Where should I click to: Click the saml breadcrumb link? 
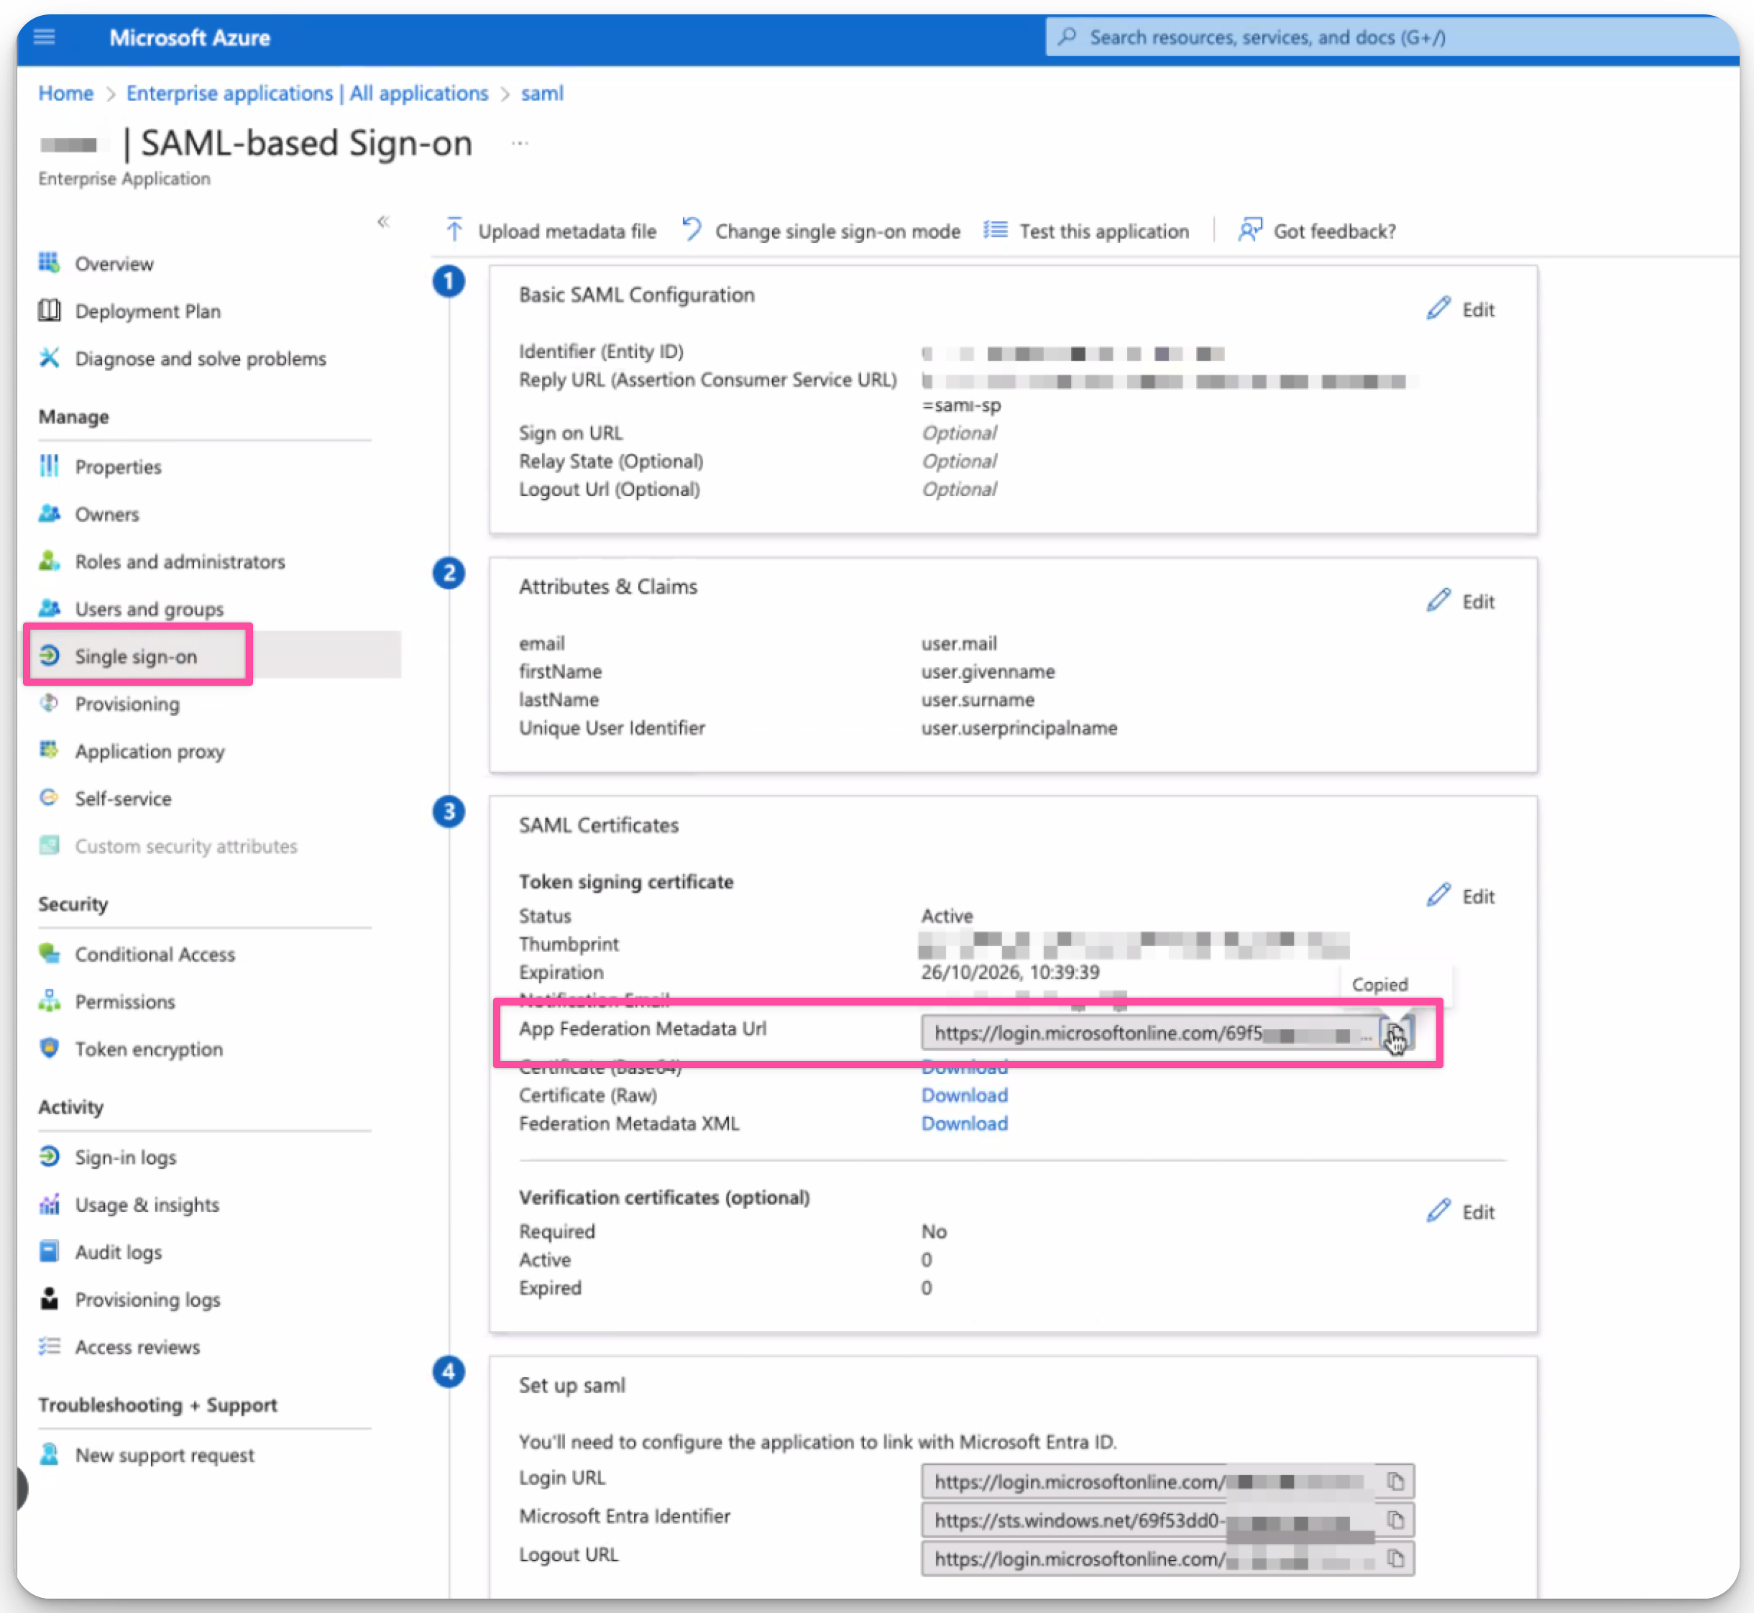coord(542,93)
